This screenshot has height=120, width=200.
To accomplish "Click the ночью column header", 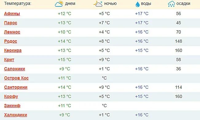I will click(x=110, y=4).
